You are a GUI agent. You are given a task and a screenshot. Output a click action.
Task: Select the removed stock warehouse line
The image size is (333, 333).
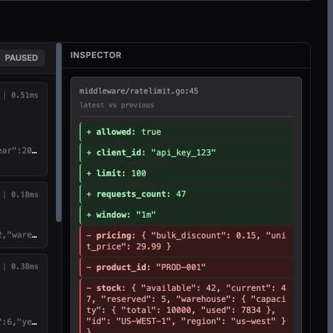186,306
